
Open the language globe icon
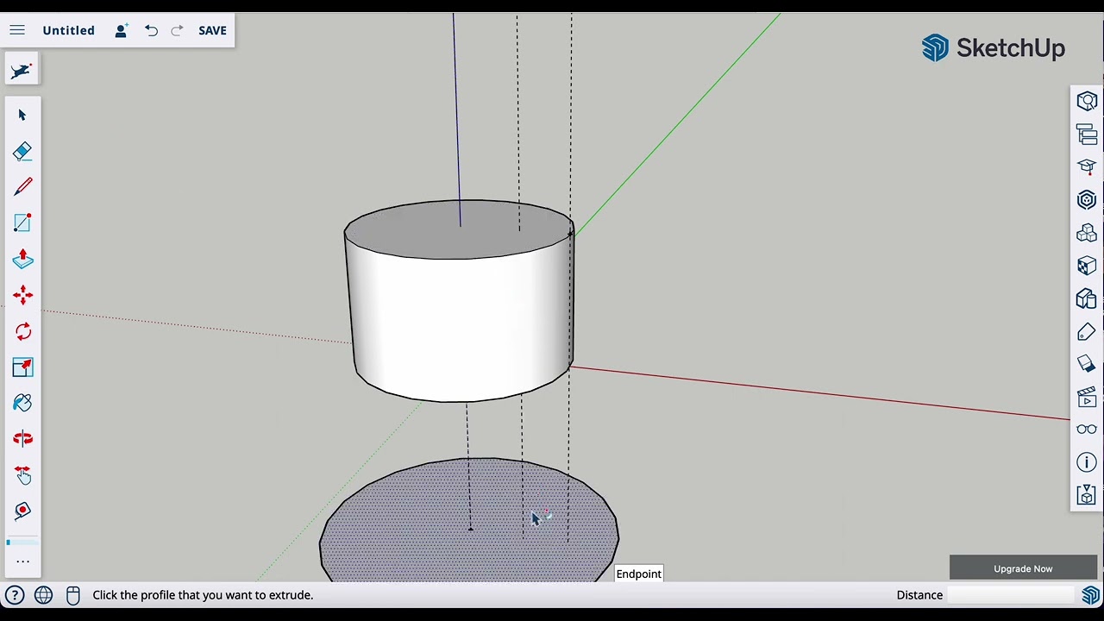click(x=43, y=595)
